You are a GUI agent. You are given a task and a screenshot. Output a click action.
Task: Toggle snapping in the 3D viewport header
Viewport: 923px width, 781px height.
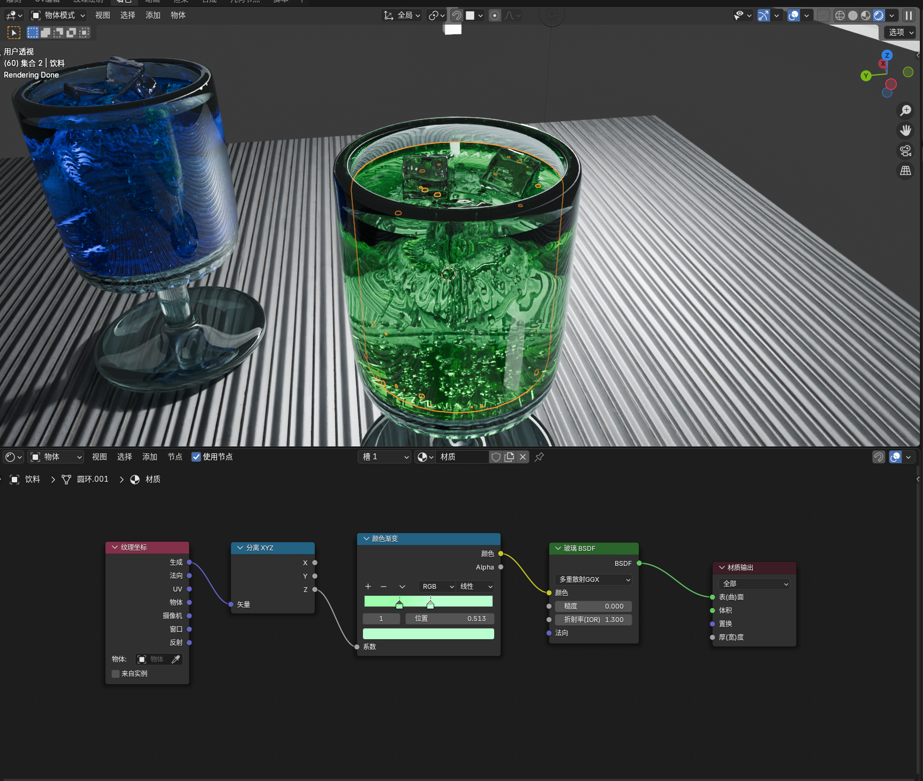(x=456, y=16)
